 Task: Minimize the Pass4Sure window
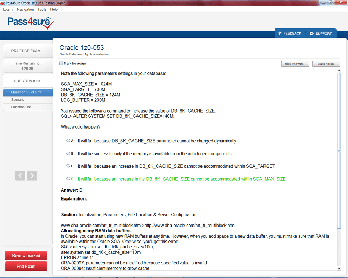pyautogui.click(x=323, y=2)
